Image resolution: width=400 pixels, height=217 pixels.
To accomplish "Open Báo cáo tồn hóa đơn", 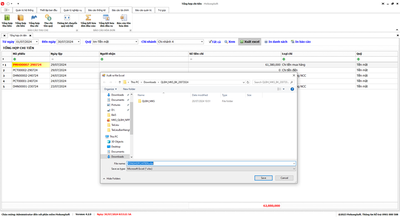I will coord(124,21).
